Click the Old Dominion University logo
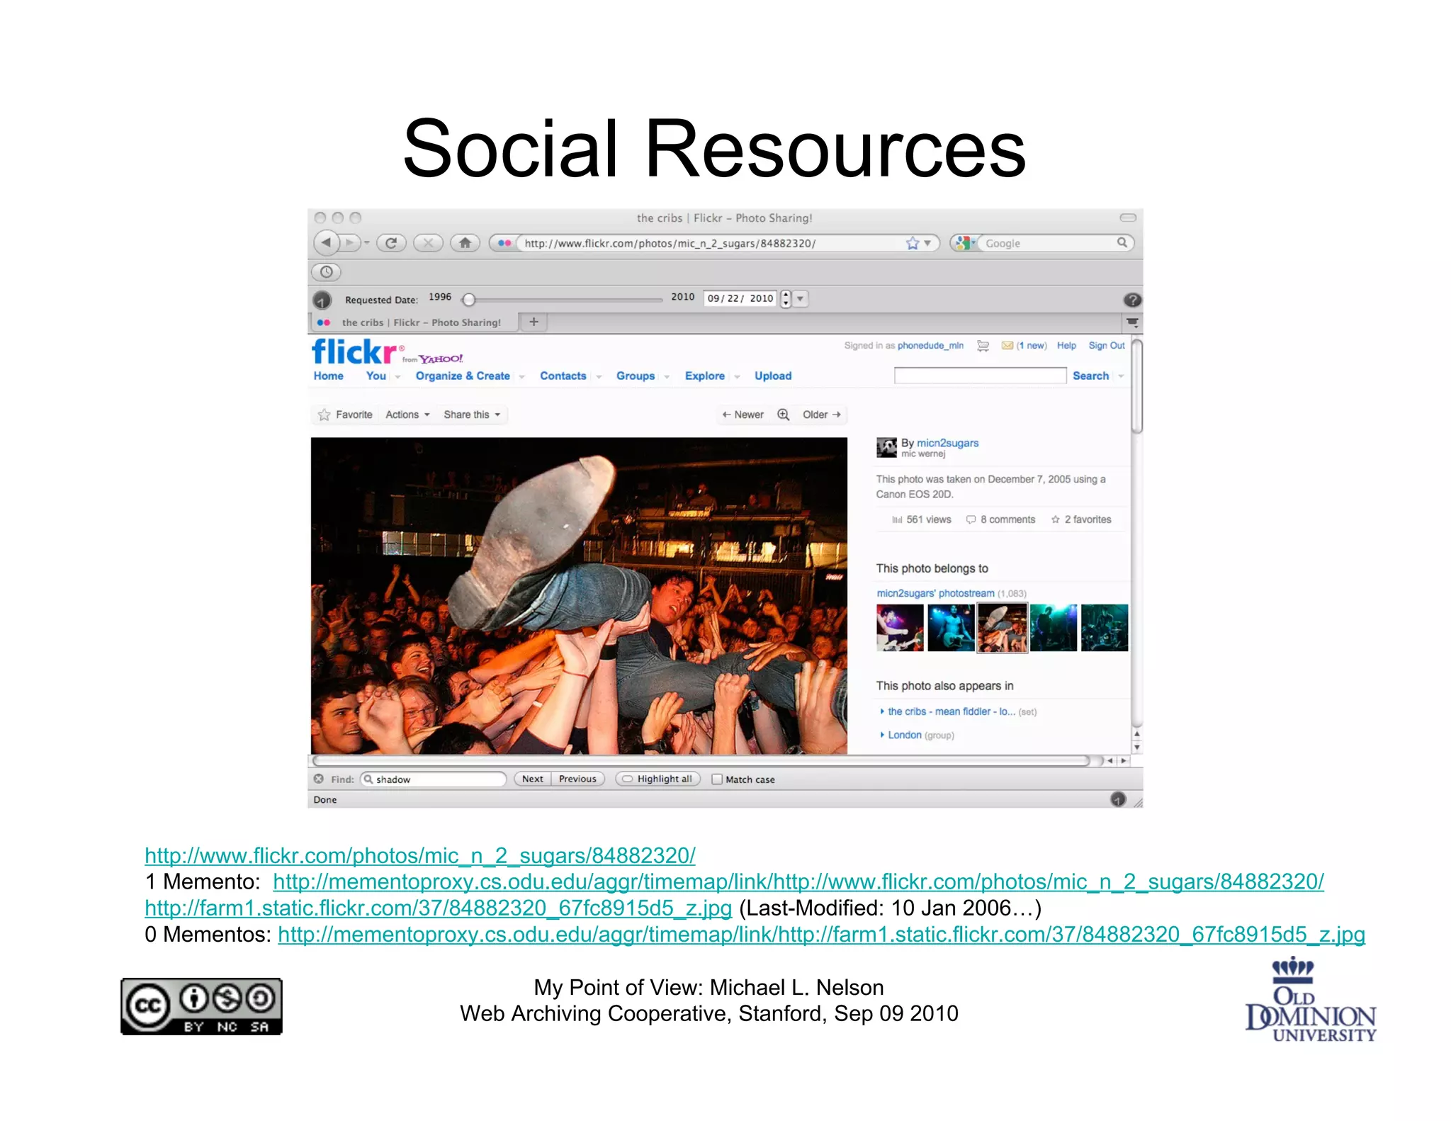The image size is (1451, 1121). point(1310,999)
